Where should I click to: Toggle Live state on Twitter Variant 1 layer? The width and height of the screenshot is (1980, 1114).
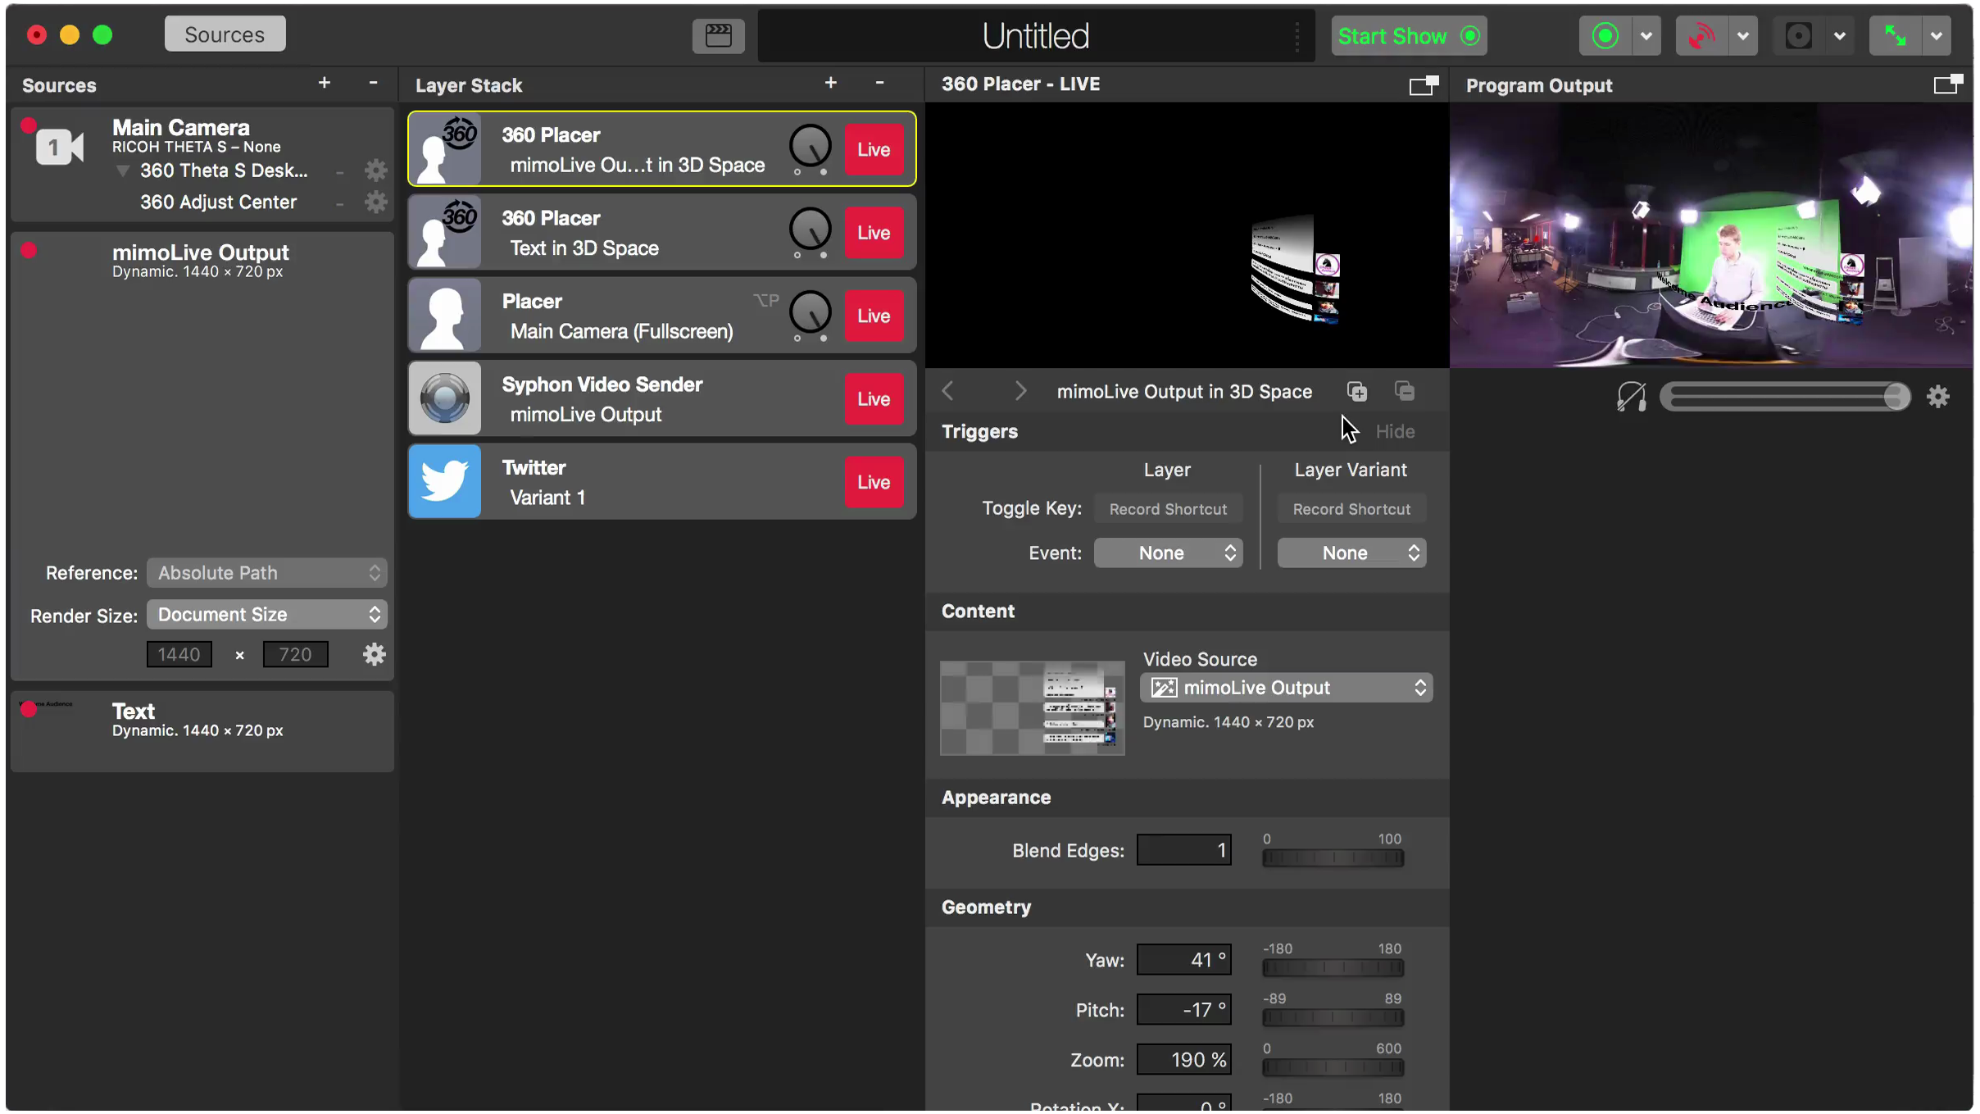pos(873,481)
